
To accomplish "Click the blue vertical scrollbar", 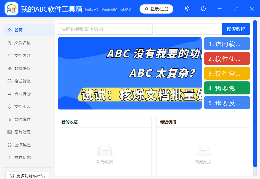I will tap(255, 93).
